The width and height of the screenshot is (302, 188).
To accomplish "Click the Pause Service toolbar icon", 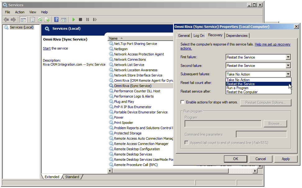I will pos(88,20).
